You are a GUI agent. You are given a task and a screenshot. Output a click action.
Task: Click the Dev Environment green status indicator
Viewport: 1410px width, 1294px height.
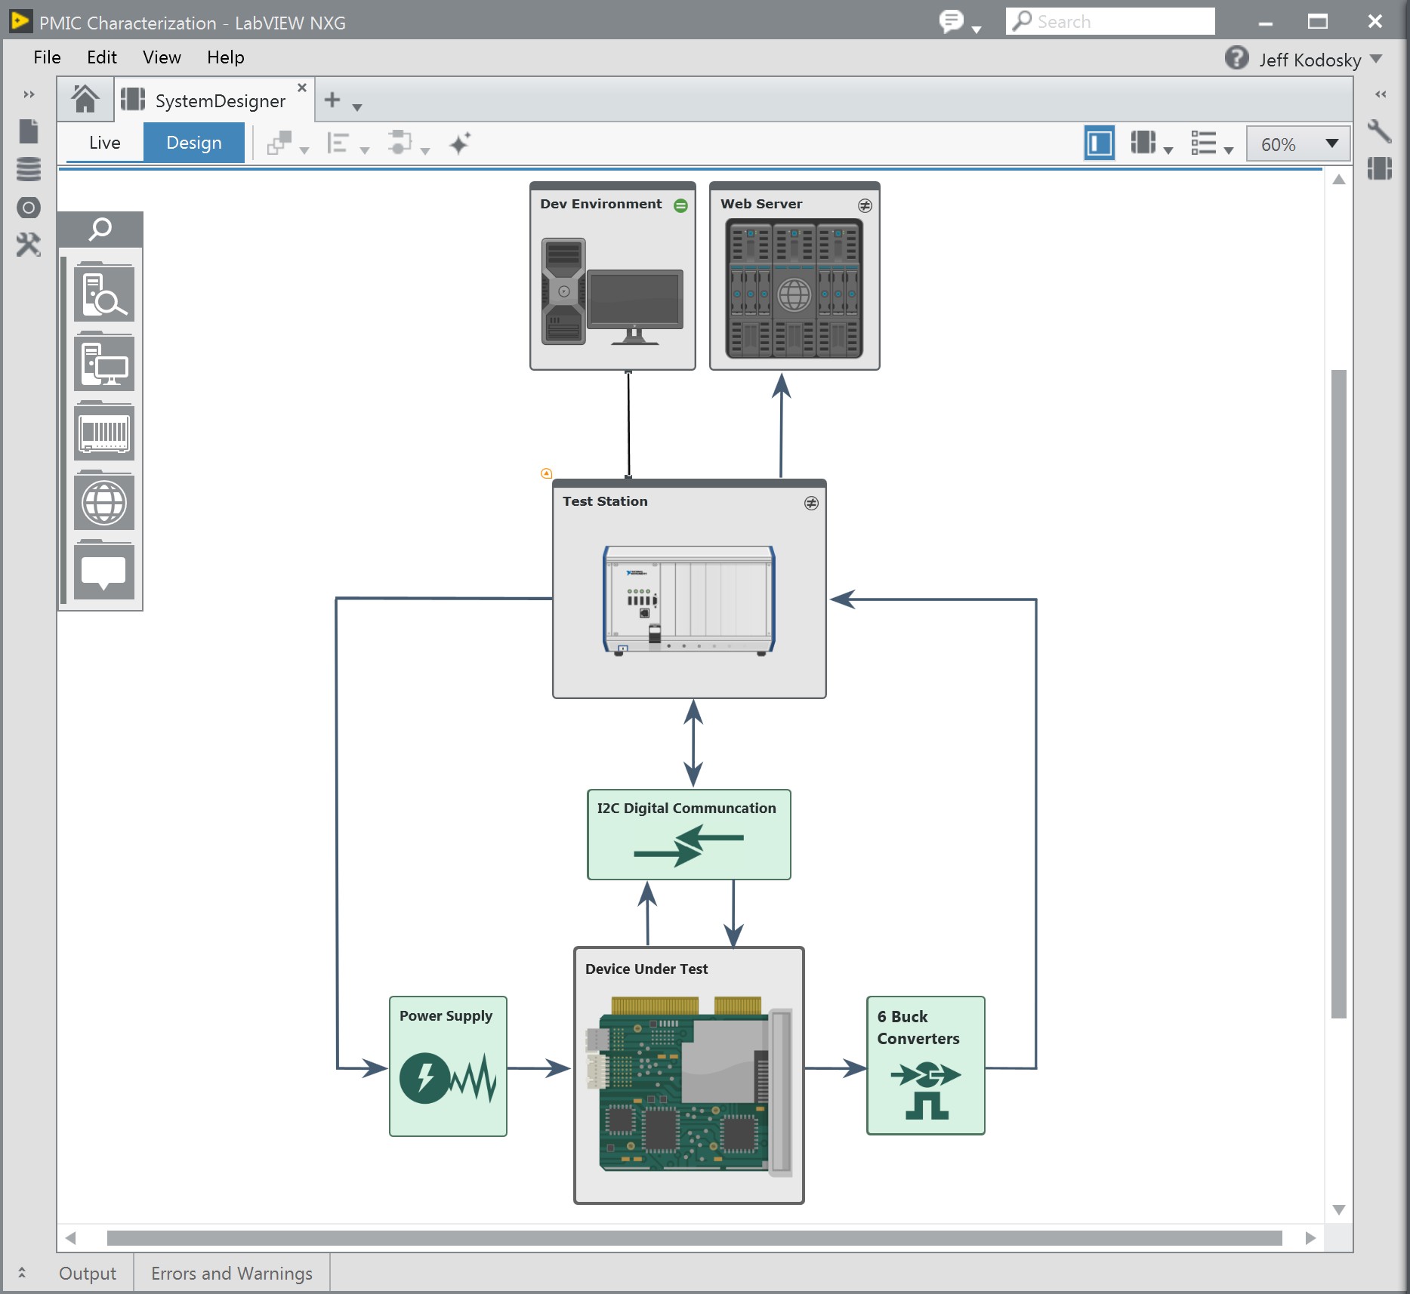[680, 205]
